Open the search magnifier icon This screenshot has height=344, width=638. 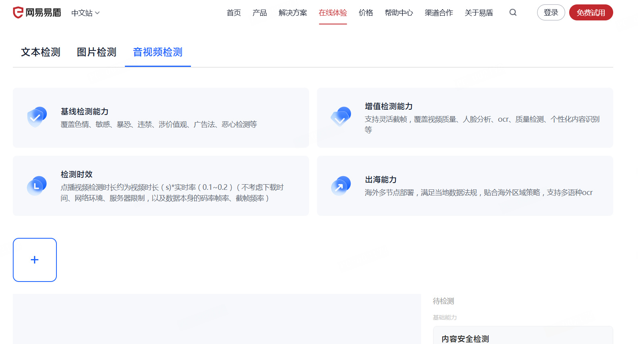point(513,12)
